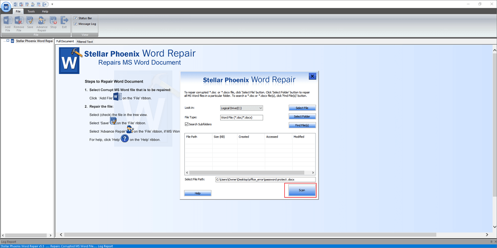Image resolution: width=497 pixels, height=248 pixels.
Task: Toggle the Status Bar checkbox
Action: tap(76, 18)
